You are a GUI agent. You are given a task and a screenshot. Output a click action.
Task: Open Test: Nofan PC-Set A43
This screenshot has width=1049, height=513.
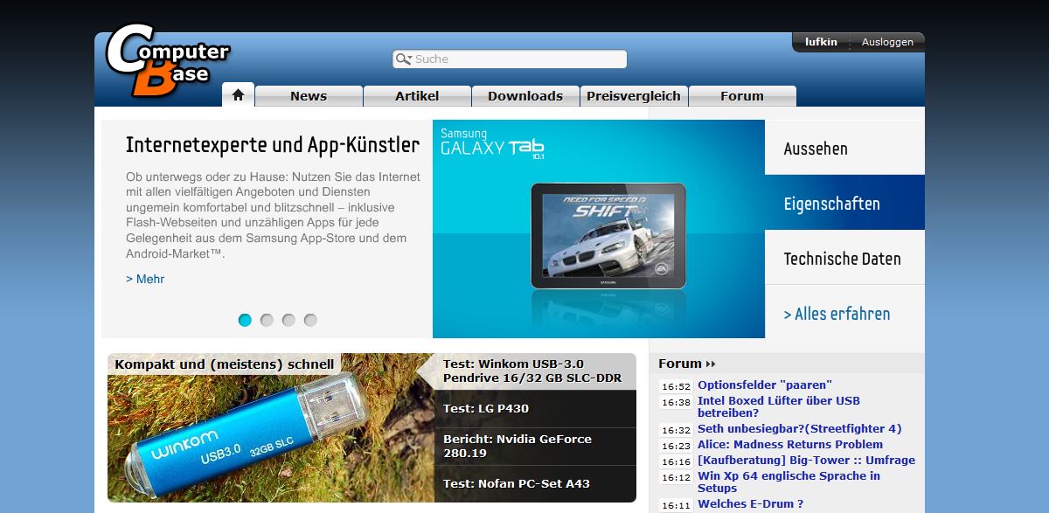coord(535,483)
